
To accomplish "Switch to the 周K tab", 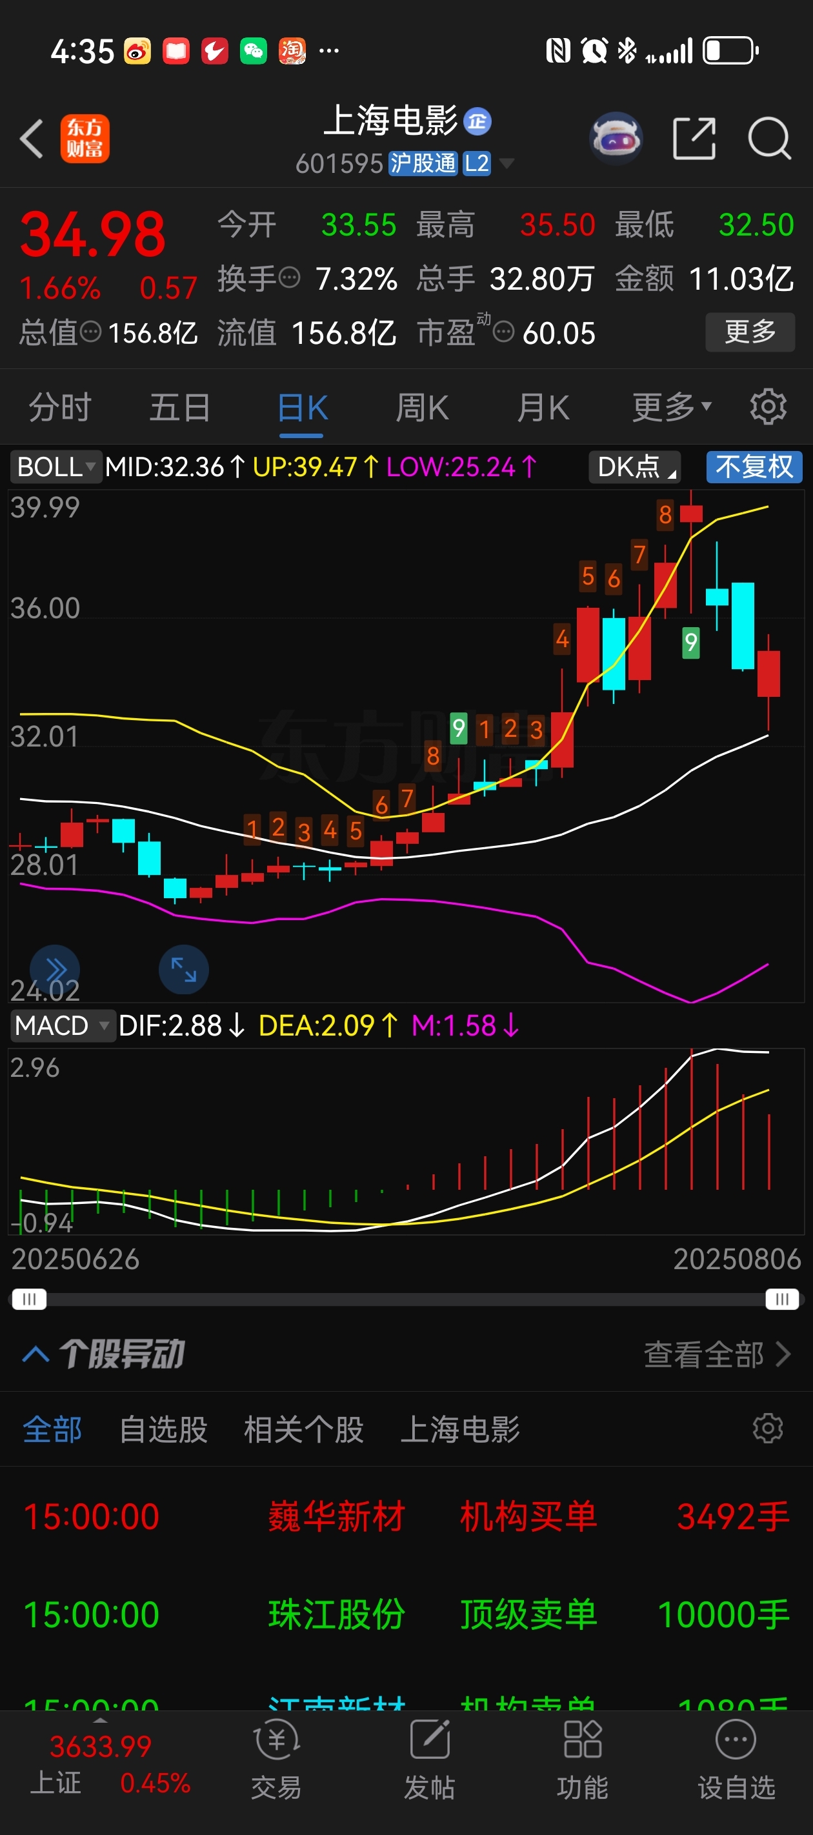I will tap(422, 408).
